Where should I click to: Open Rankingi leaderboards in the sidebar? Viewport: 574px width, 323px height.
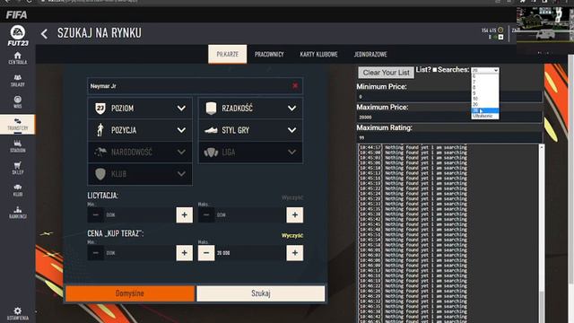tap(18, 212)
